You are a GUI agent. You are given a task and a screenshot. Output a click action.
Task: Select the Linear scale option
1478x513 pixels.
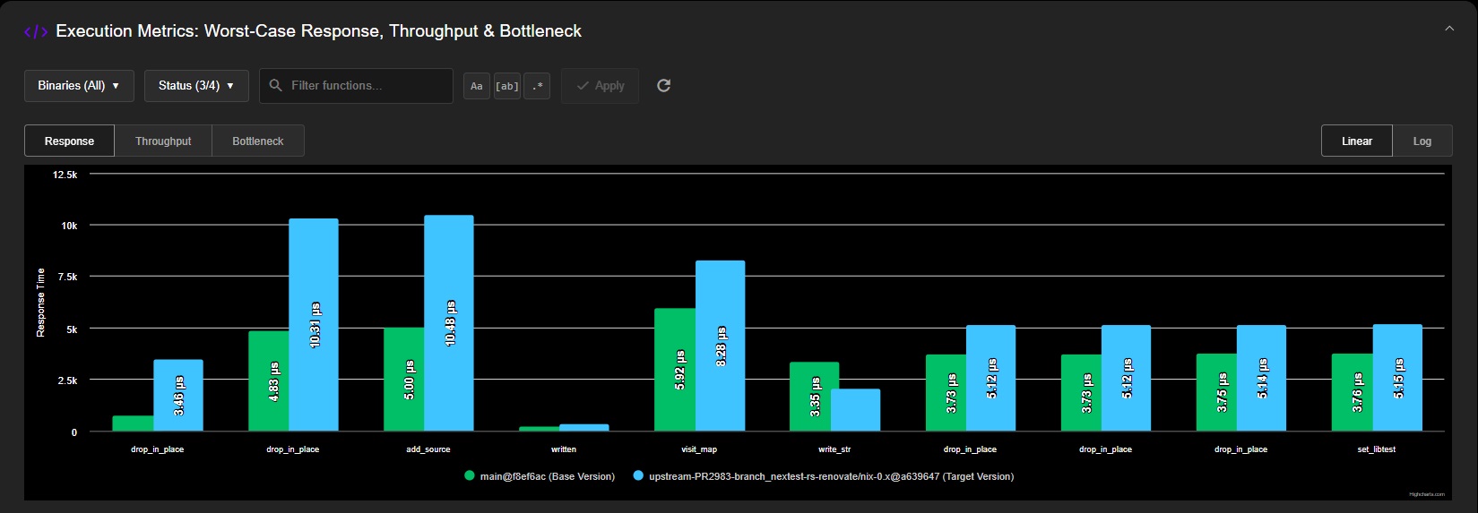point(1356,141)
